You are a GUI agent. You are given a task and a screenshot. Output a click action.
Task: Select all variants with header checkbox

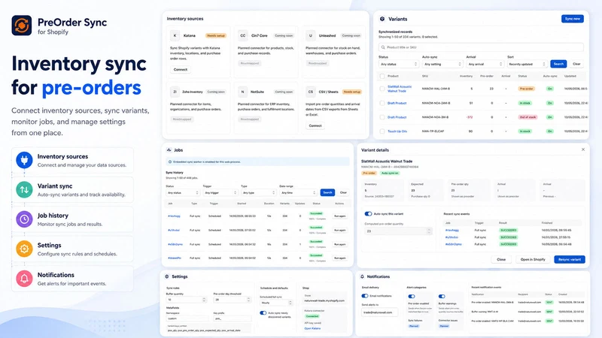(x=382, y=77)
